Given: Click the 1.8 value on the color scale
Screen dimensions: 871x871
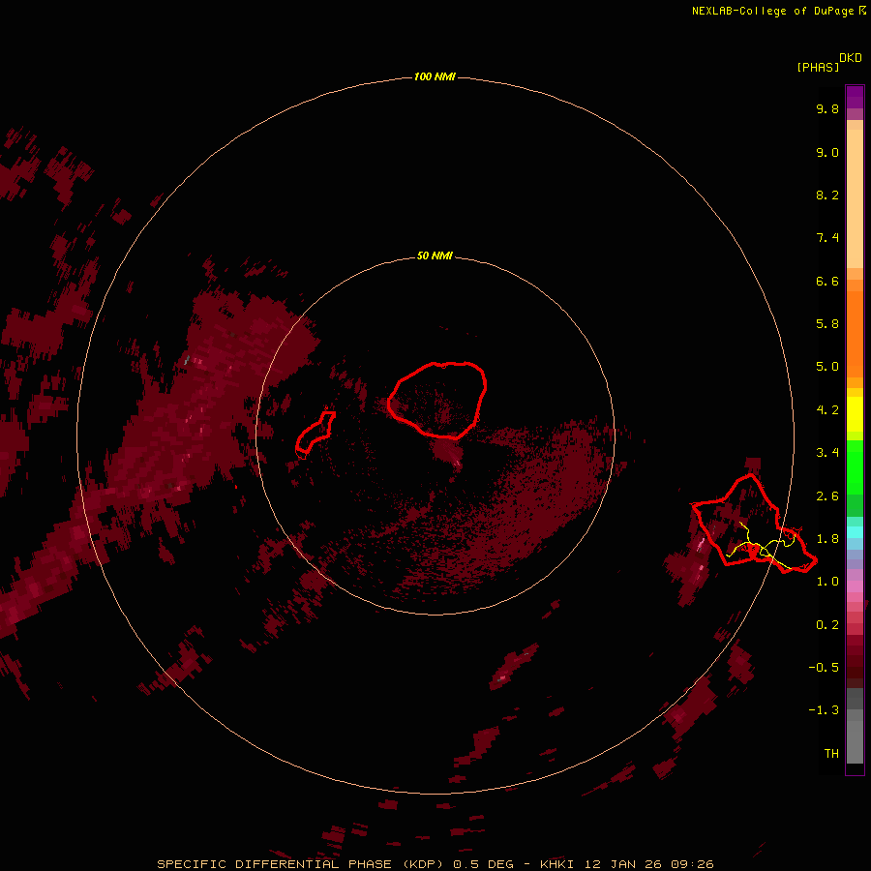Looking at the screenshot, I should 827,539.
